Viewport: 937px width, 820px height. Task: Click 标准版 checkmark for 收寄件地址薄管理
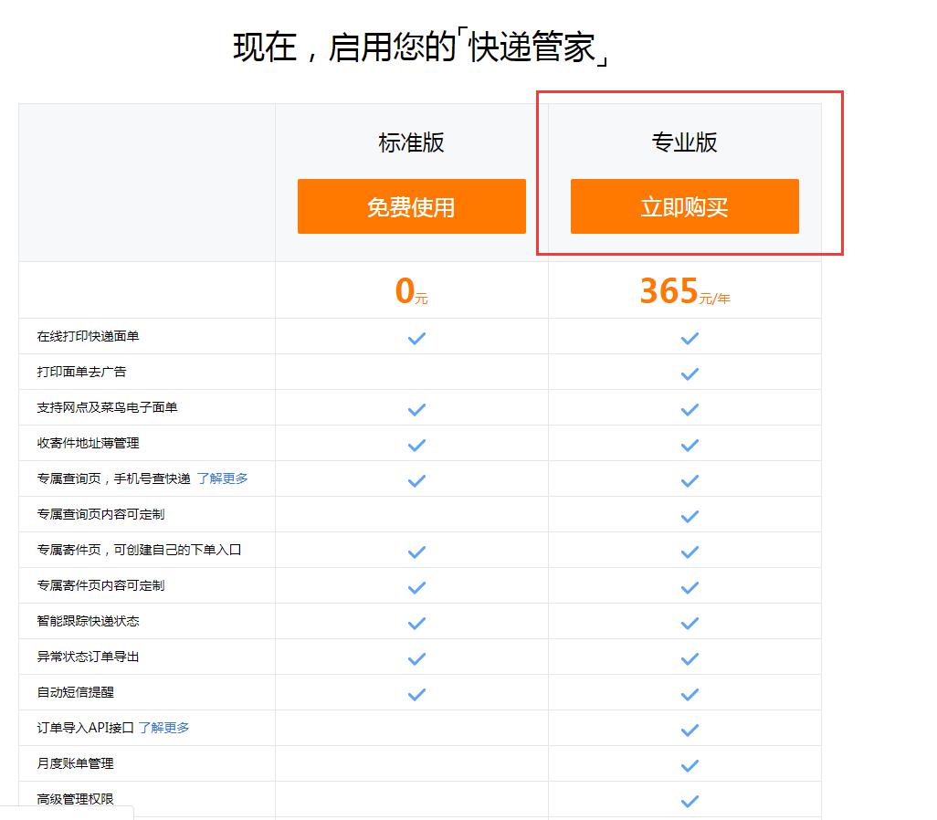[x=416, y=445]
